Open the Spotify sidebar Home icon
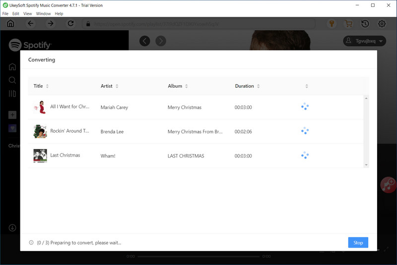This screenshot has width=397, height=265. pyautogui.click(x=12, y=67)
